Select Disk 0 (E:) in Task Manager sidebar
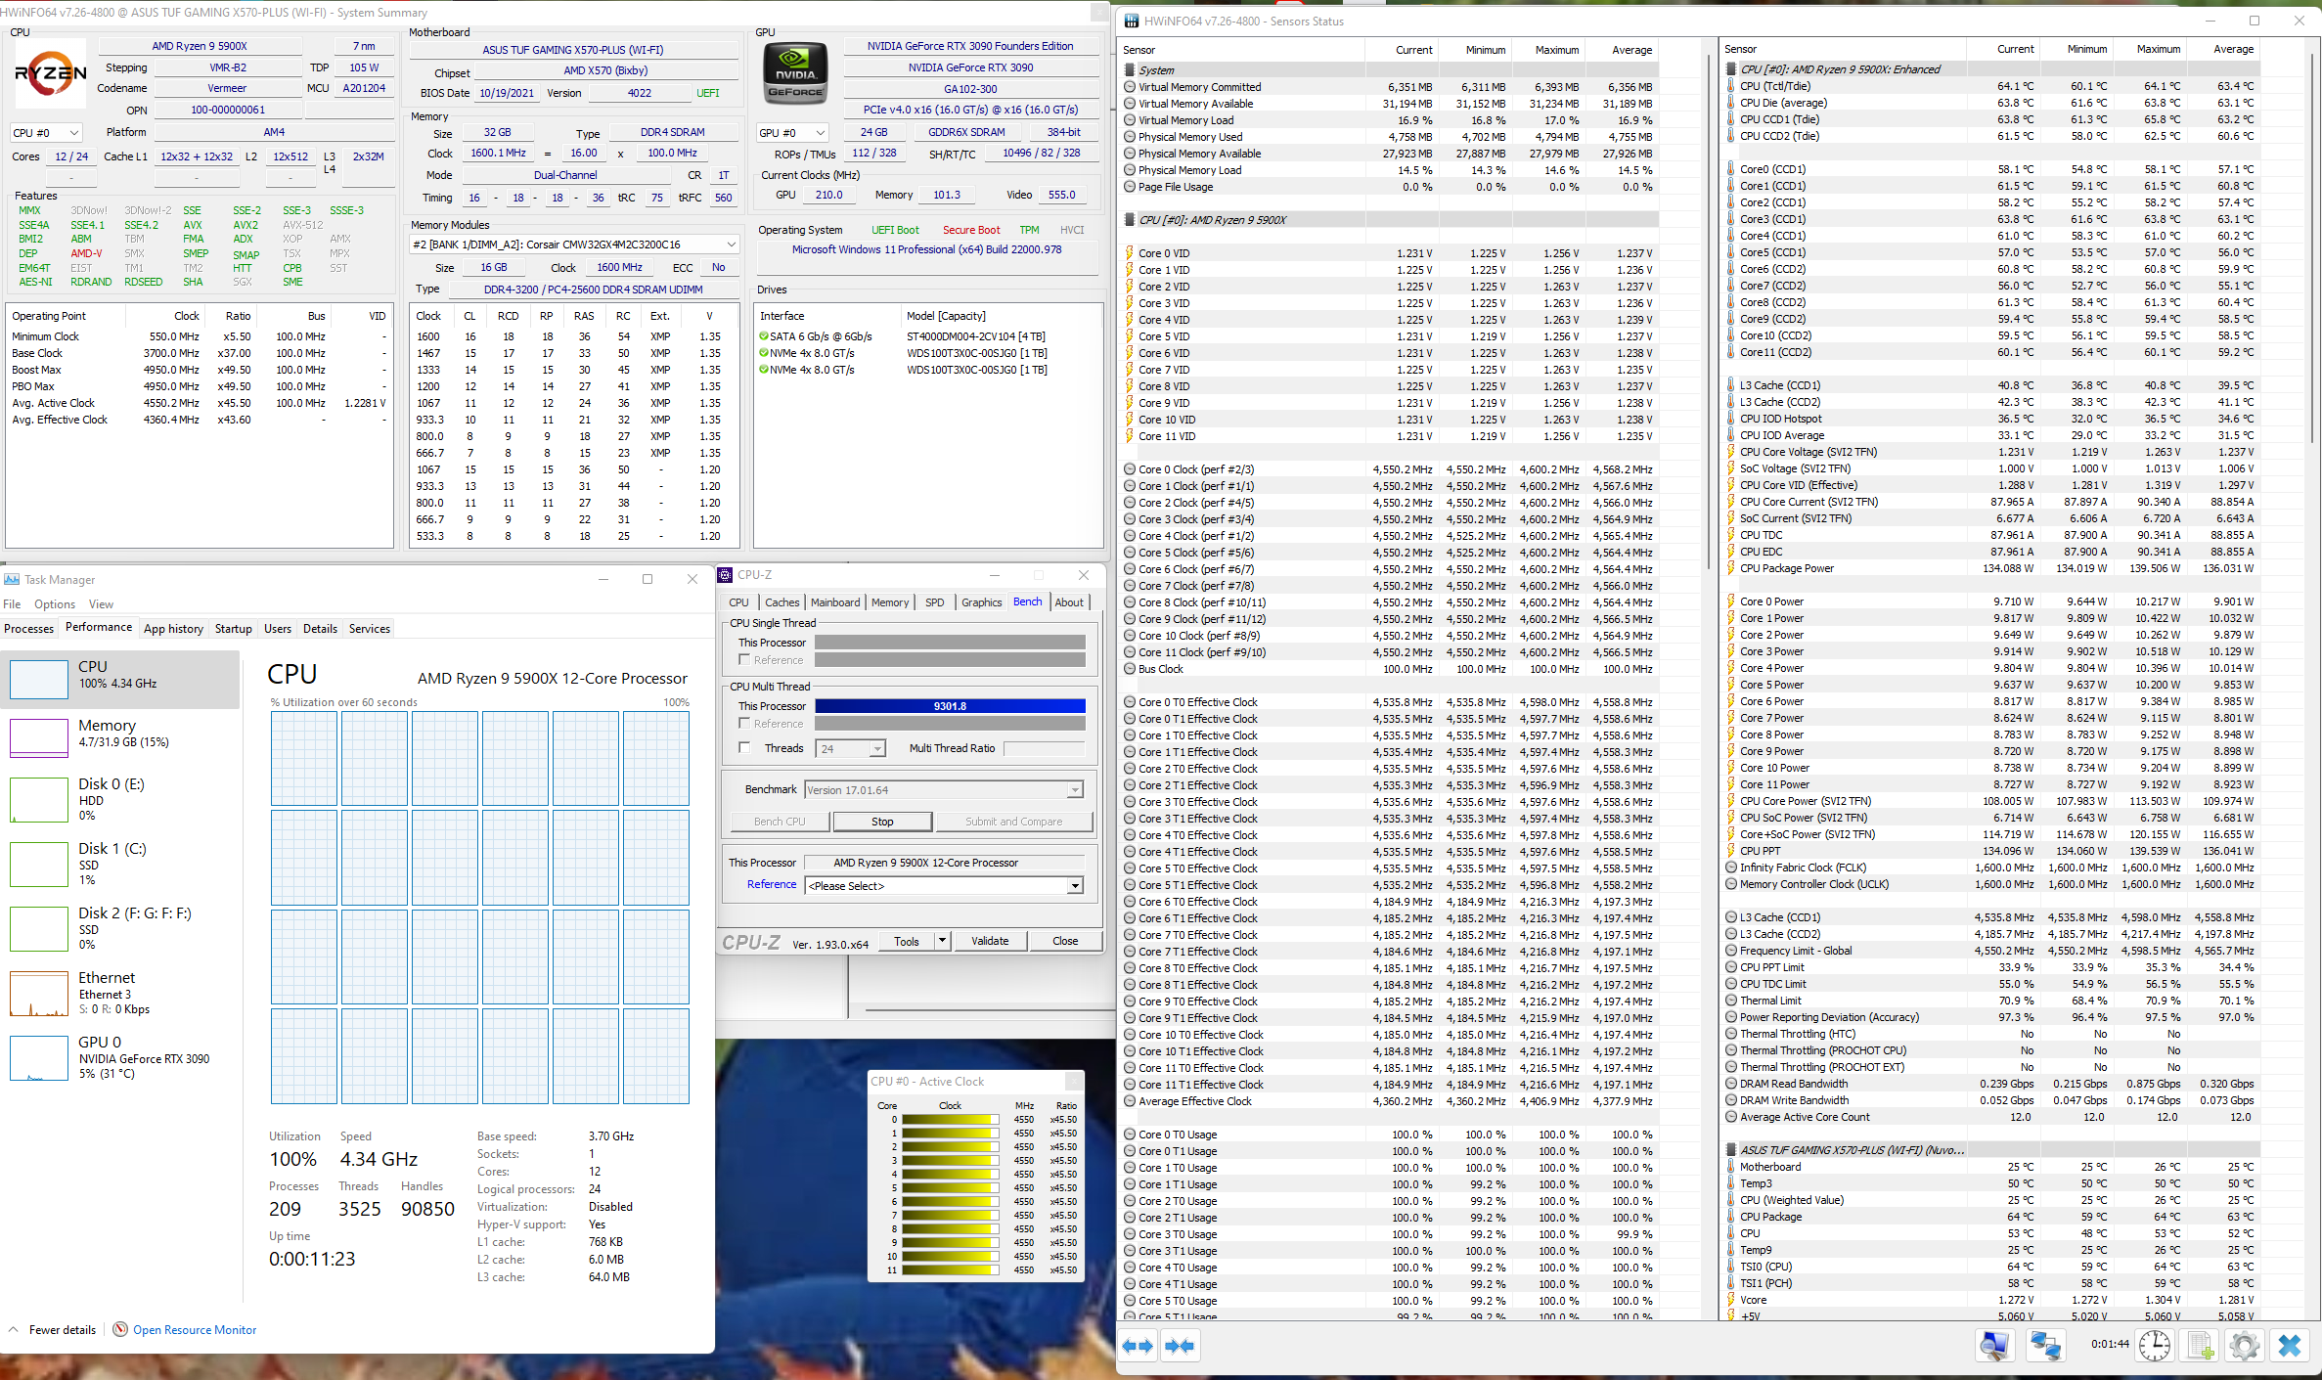Image resolution: width=2322 pixels, height=1380 pixels. click(x=120, y=798)
